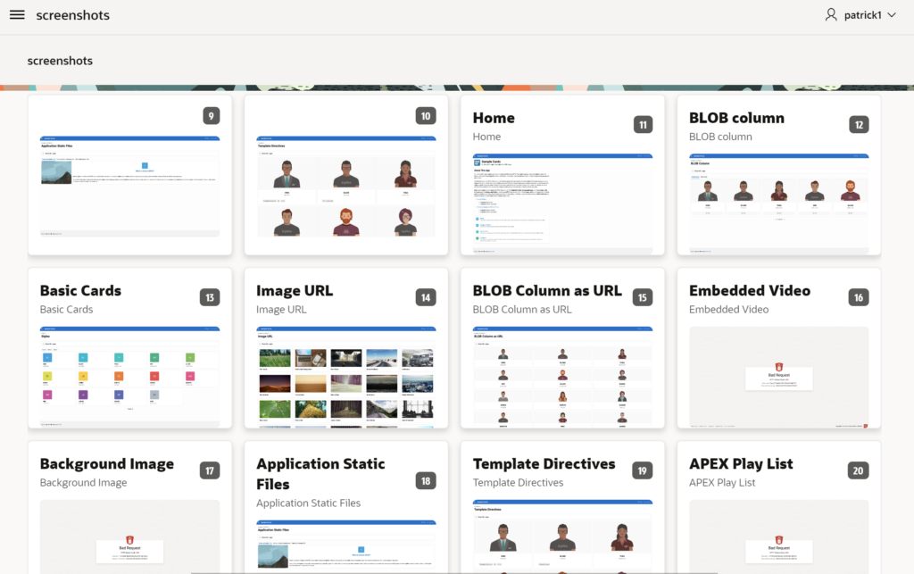Click the card 10 avatars thumbnail
914x574 pixels.
coord(346,187)
